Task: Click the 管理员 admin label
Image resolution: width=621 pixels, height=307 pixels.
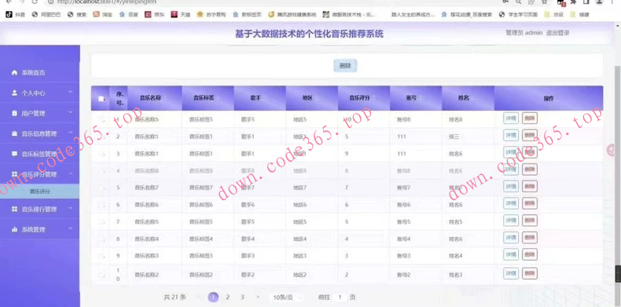Action: point(524,33)
